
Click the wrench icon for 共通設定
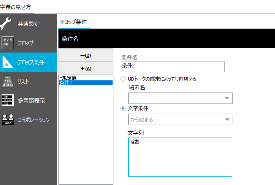pyautogui.click(x=5, y=24)
